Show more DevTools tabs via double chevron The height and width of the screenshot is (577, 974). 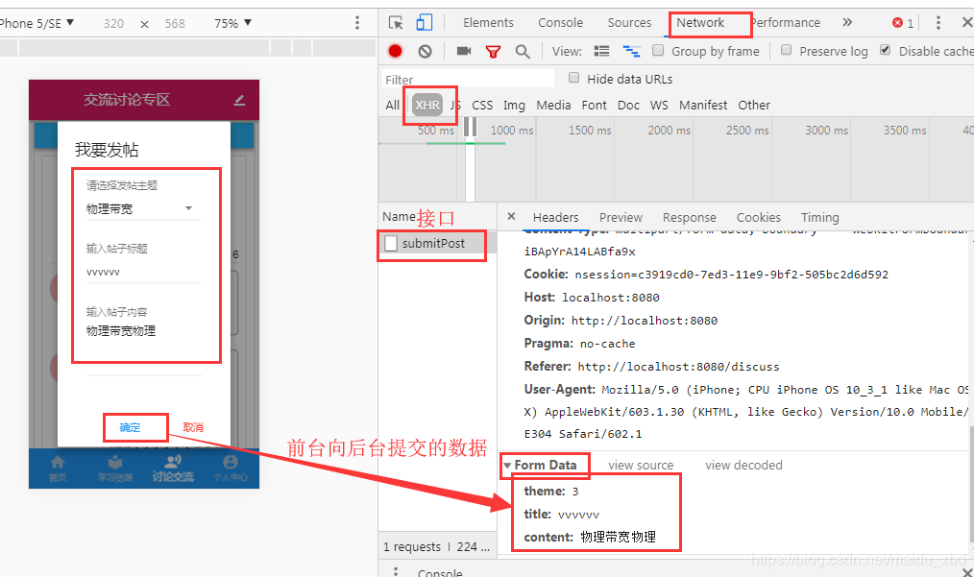click(x=847, y=22)
